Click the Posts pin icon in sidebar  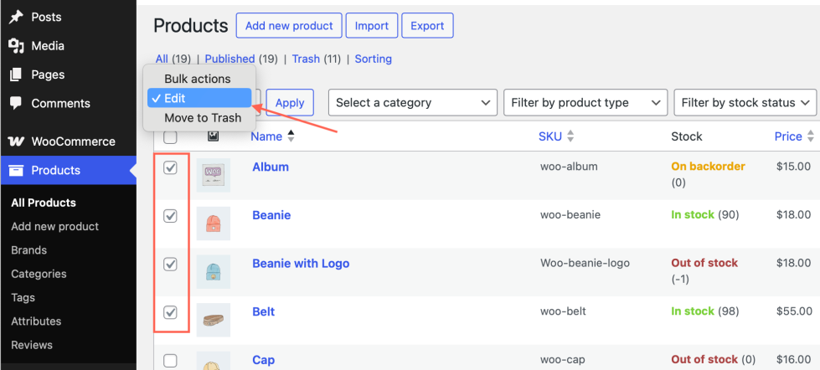point(16,17)
